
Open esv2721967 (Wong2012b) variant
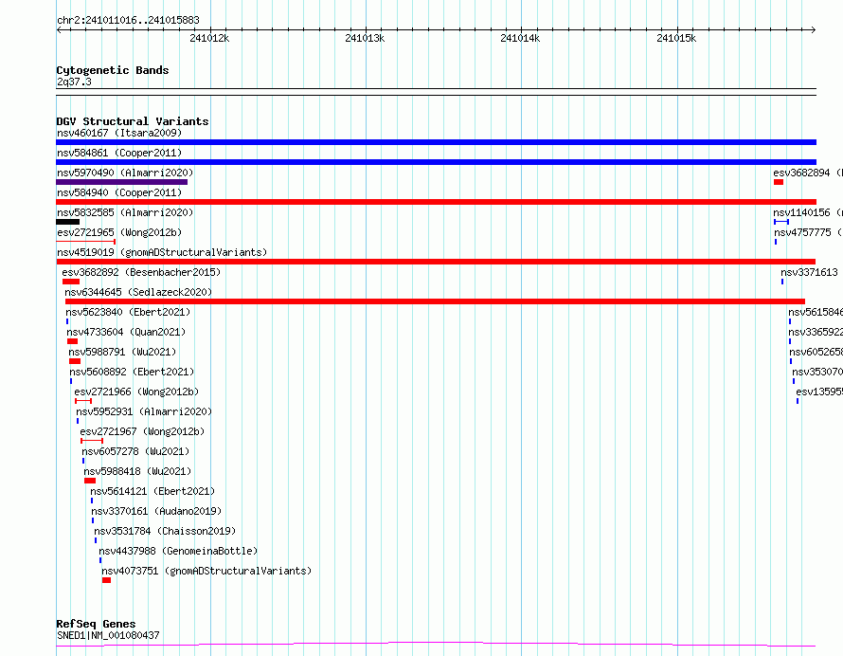pyautogui.click(x=142, y=431)
